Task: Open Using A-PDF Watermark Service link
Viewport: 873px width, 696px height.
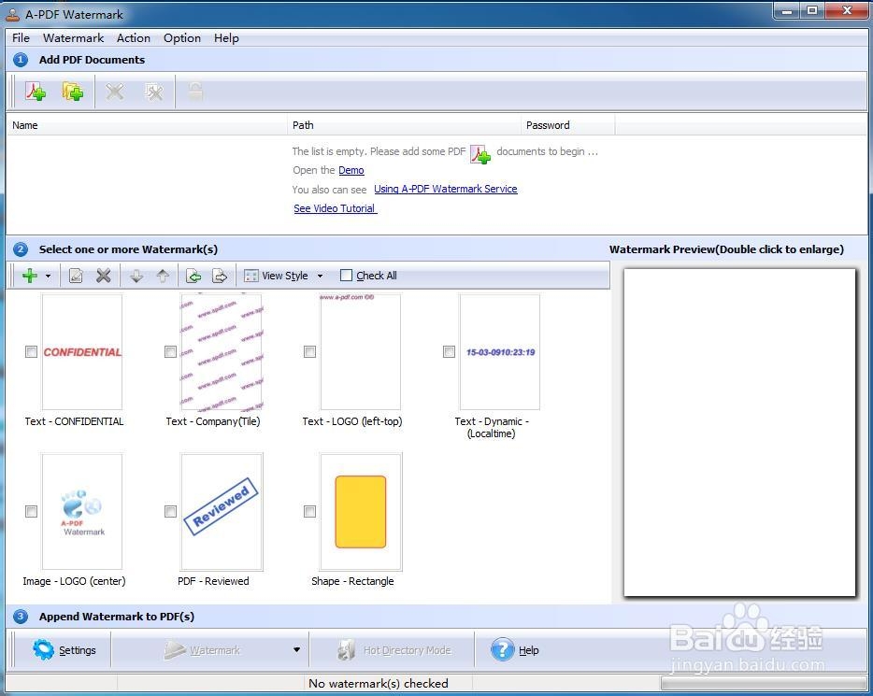Action: click(x=446, y=189)
